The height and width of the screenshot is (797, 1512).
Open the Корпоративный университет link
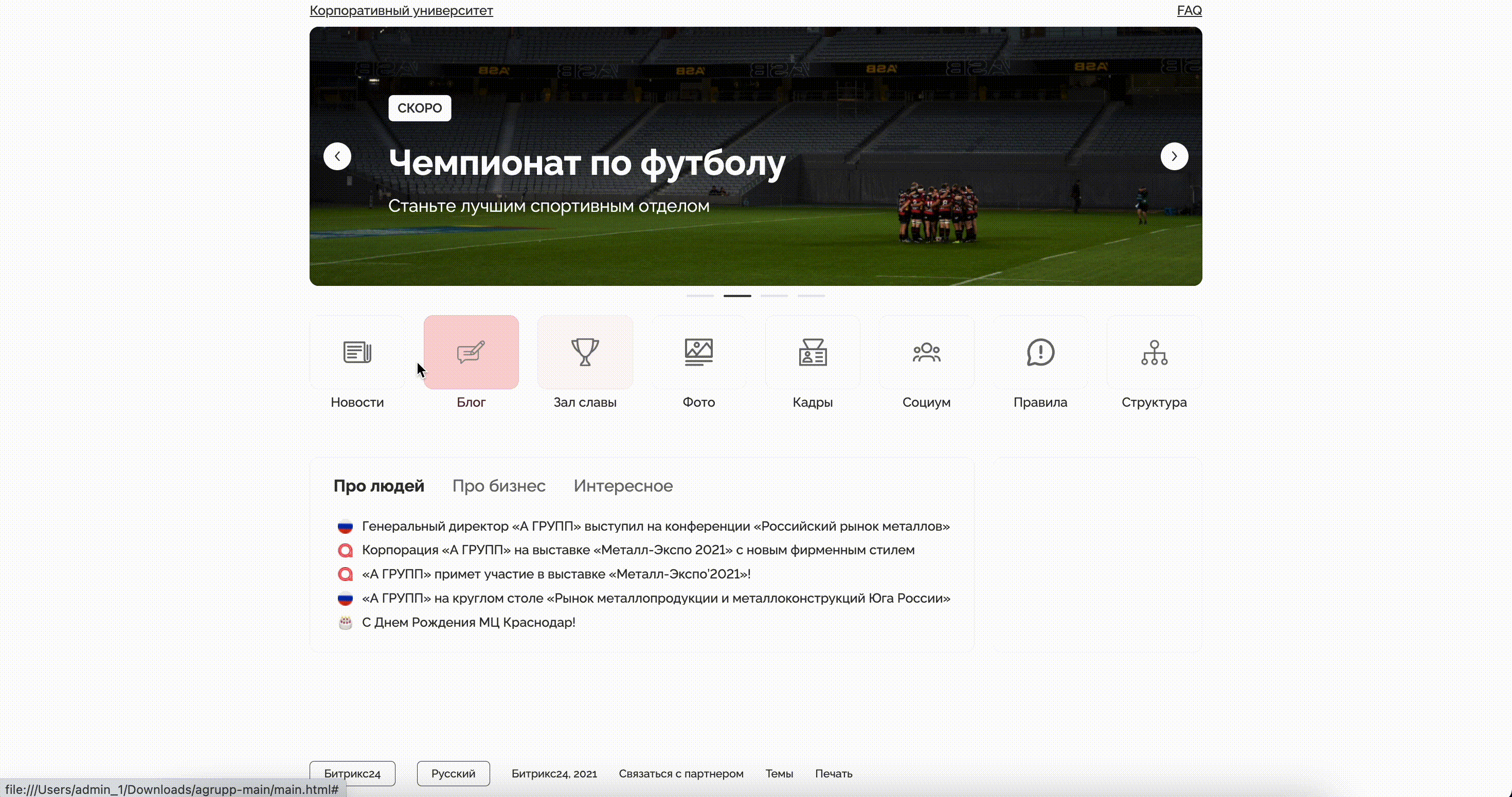click(x=402, y=11)
